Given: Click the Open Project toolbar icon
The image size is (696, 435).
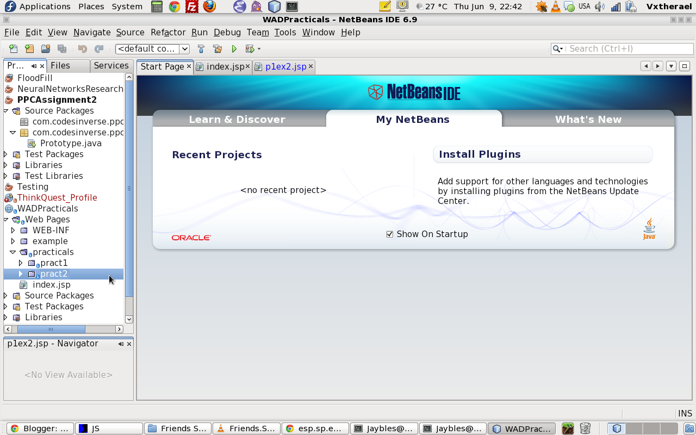Looking at the screenshot, I should (46, 49).
